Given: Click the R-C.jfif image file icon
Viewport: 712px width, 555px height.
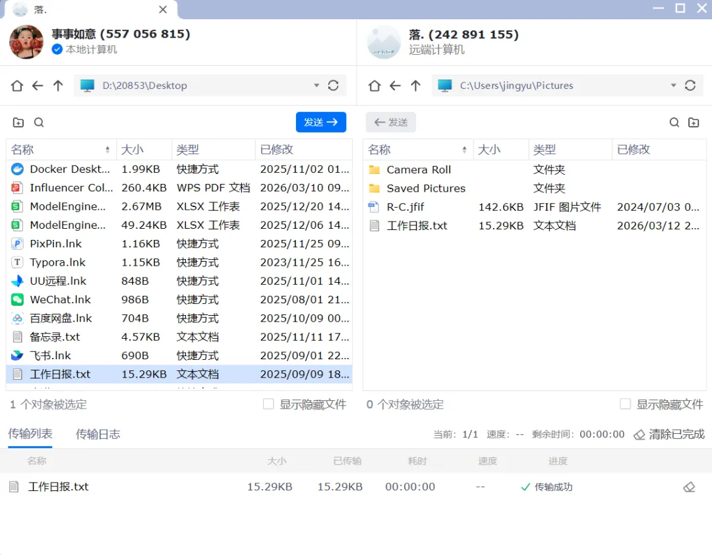Looking at the screenshot, I should click(x=374, y=207).
